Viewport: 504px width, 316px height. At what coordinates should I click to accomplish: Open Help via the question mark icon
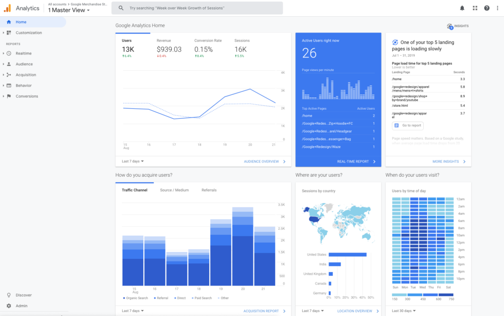487,8
